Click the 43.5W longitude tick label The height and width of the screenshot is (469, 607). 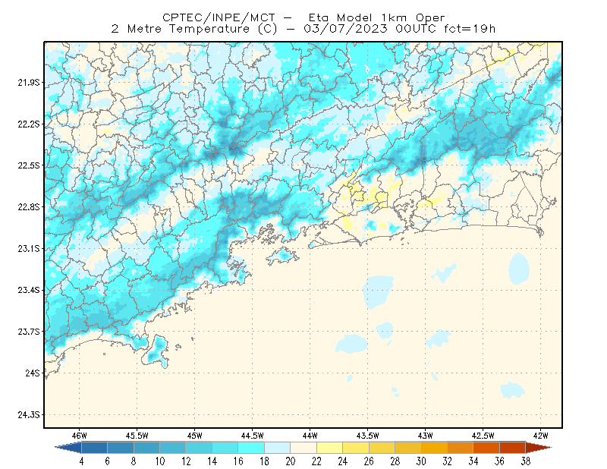coord(367,436)
